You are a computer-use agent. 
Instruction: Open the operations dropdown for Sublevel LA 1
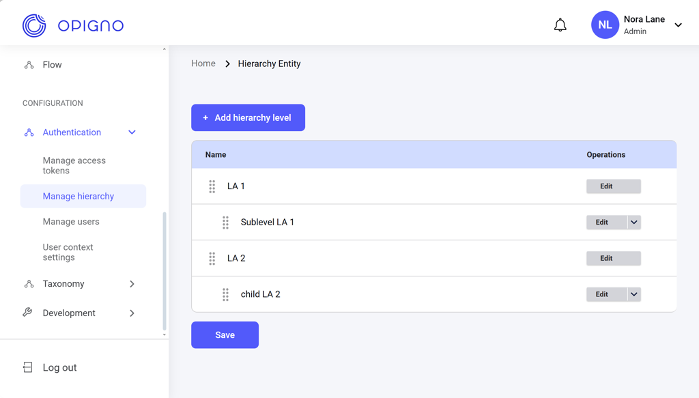pyautogui.click(x=634, y=223)
